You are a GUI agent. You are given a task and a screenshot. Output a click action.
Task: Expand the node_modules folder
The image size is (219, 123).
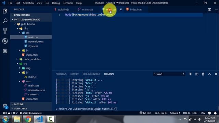(32, 59)
